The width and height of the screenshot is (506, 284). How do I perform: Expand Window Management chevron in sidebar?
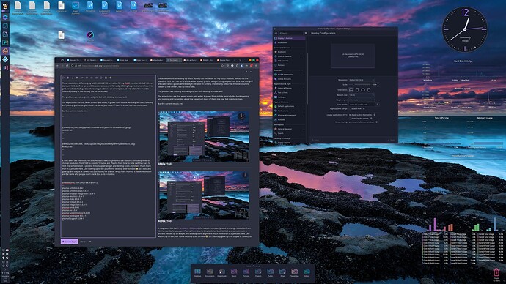304,115
